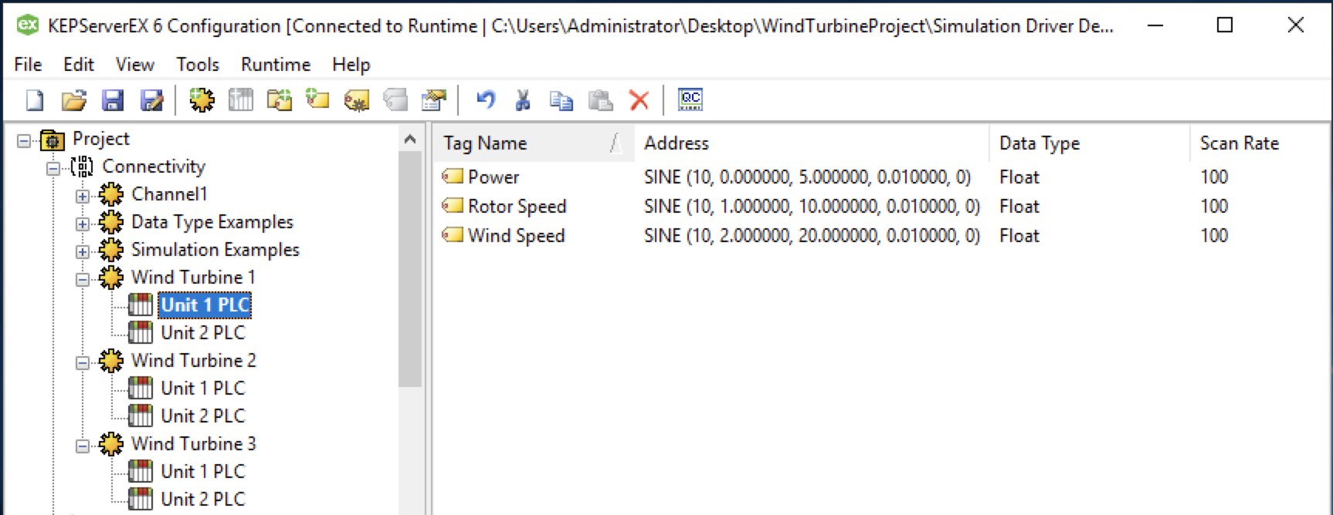Click the Undo arrow icon

point(485,100)
